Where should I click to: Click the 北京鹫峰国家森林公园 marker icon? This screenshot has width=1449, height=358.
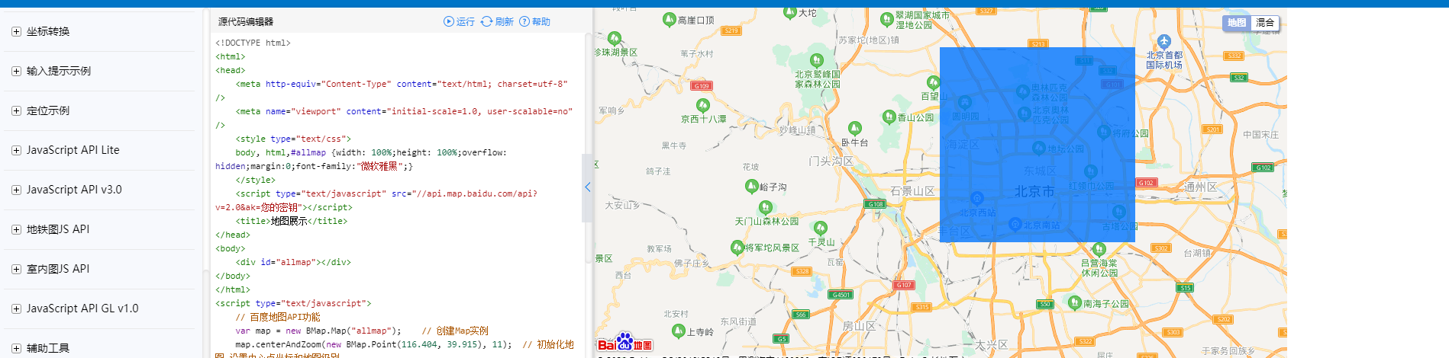816,60
